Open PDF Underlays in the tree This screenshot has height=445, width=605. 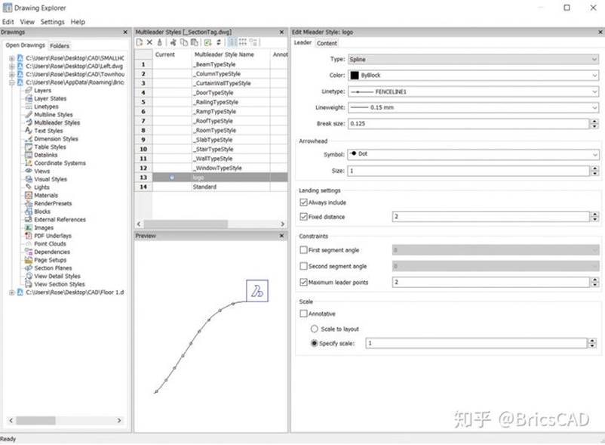coord(53,236)
